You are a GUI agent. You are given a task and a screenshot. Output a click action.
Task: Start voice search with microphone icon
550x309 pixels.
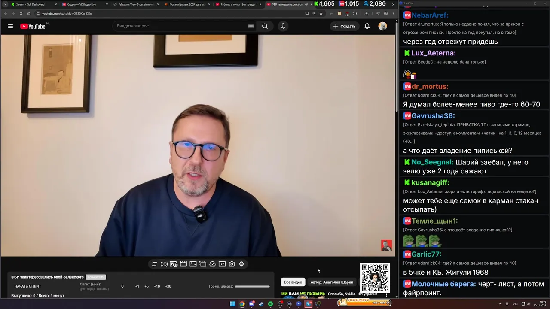[283, 26]
